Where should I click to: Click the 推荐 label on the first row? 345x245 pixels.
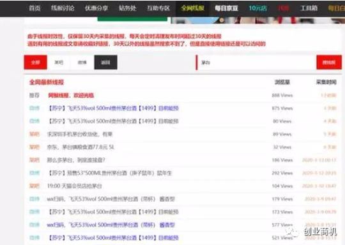(34, 95)
